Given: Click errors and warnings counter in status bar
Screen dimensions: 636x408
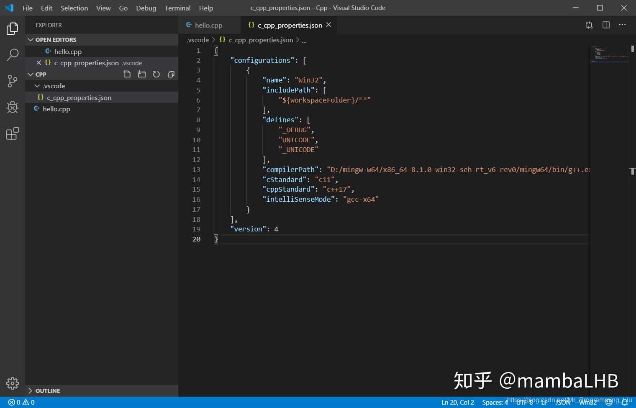Looking at the screenshot, I should click(21, 402).
